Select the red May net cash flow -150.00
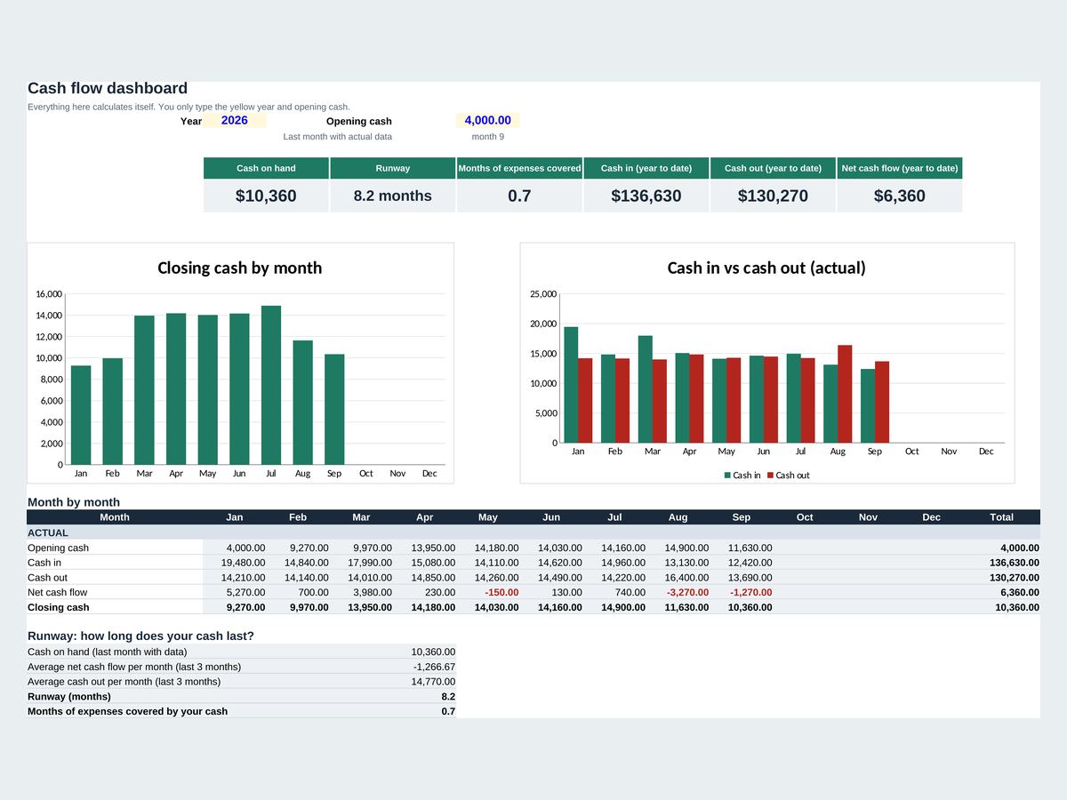 coord(487,592)
